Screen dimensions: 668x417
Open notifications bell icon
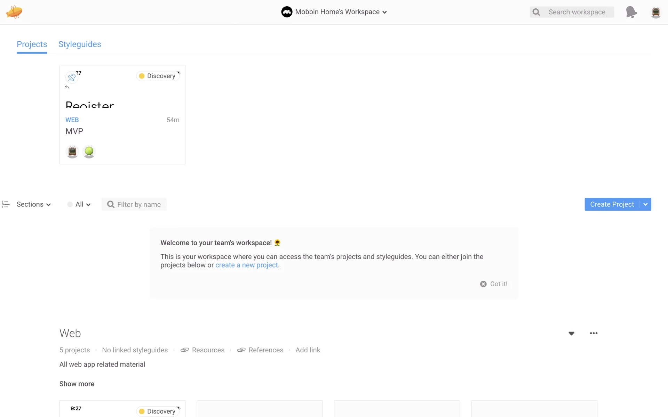point(631,12)
